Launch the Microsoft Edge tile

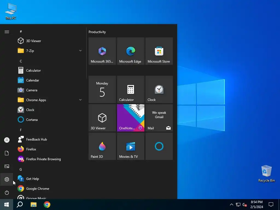point(130,51)
